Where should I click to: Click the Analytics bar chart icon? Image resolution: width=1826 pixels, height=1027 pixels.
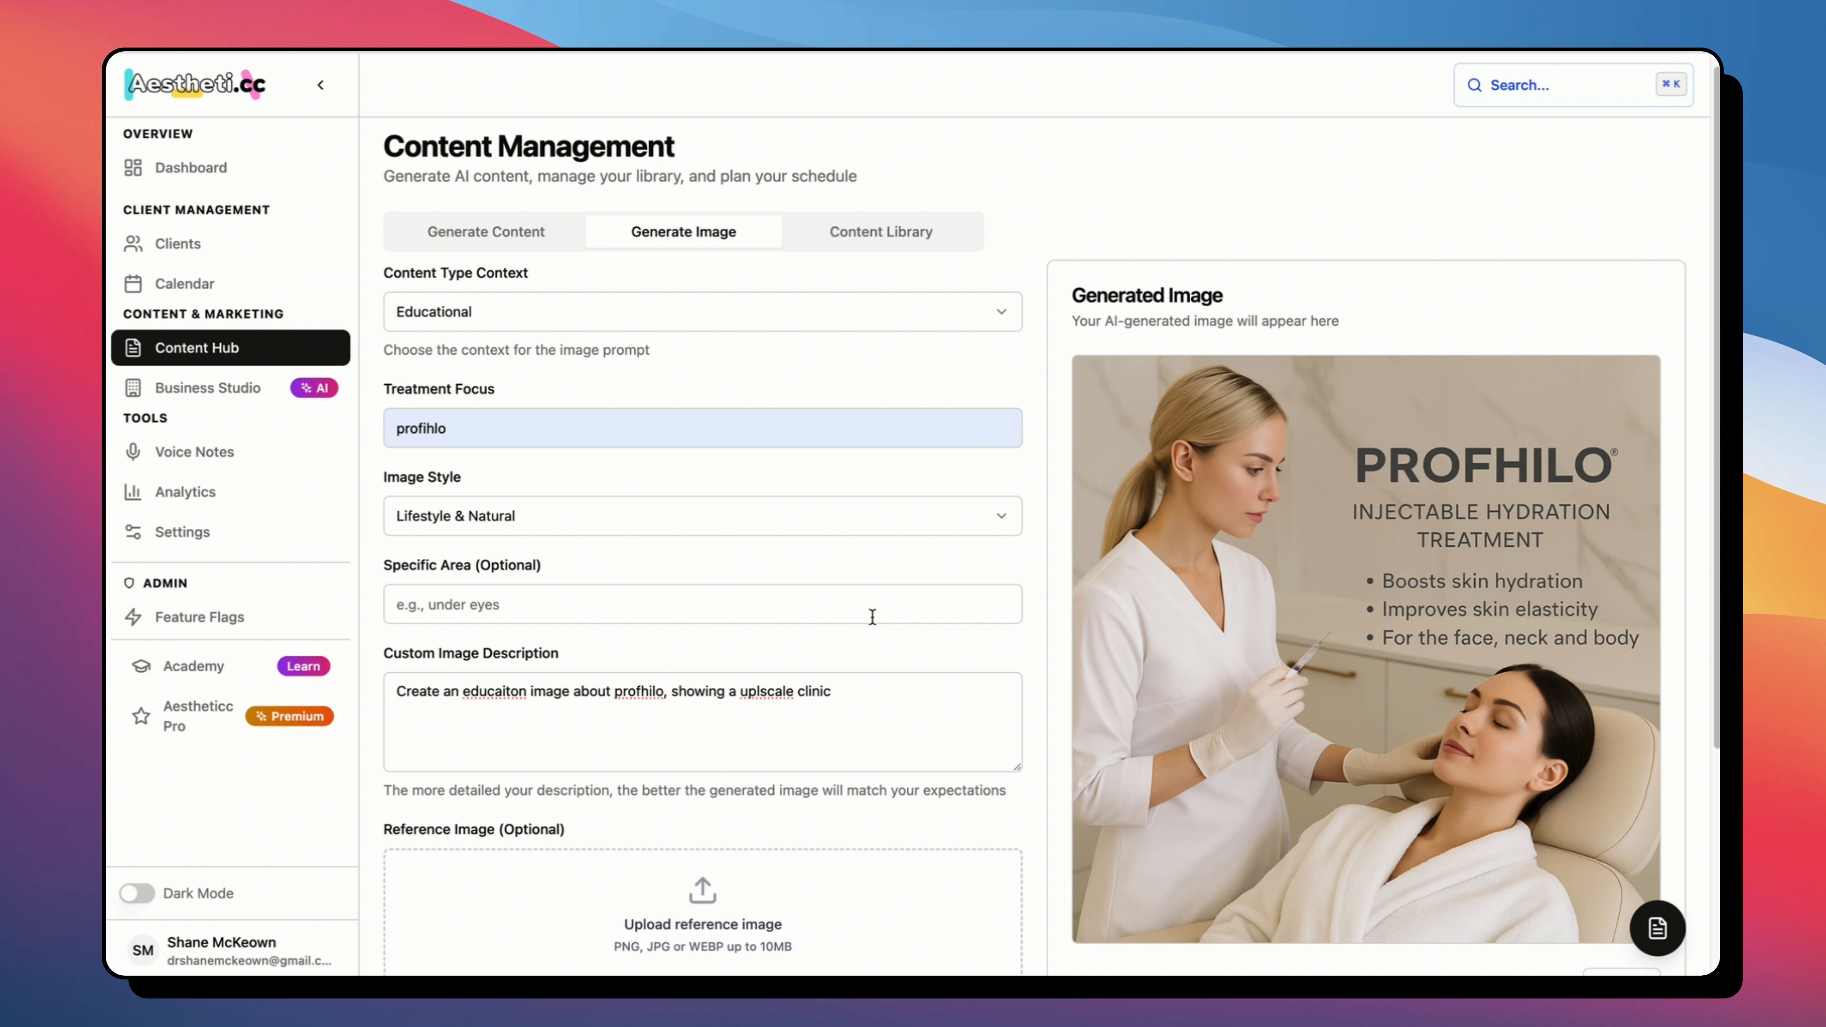[x=133, y=492]
